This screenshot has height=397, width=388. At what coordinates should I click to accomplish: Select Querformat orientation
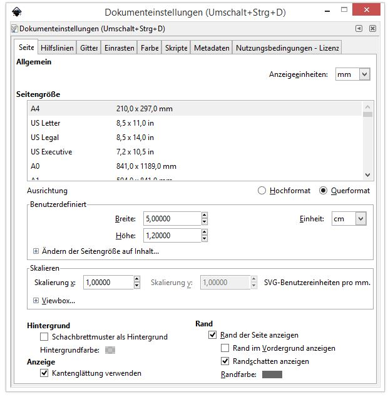(x=323, y=191)
